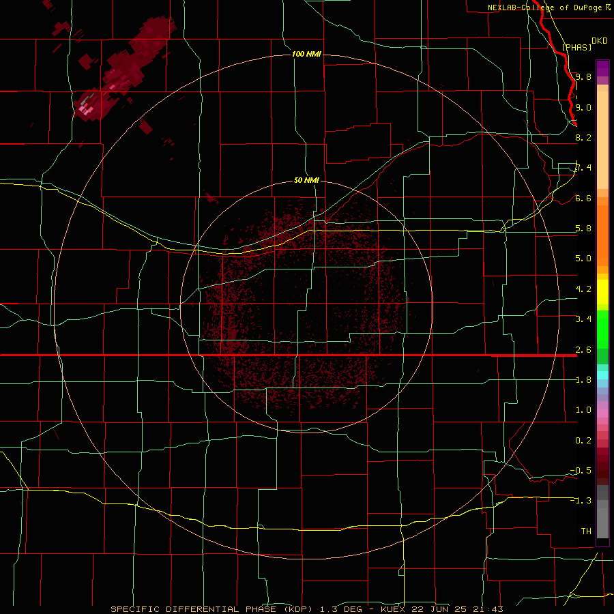Image resolution: width=614 pixels, height=614 pixels.
Task: Click the -1.3 legend value
Action: click(581, 501)
